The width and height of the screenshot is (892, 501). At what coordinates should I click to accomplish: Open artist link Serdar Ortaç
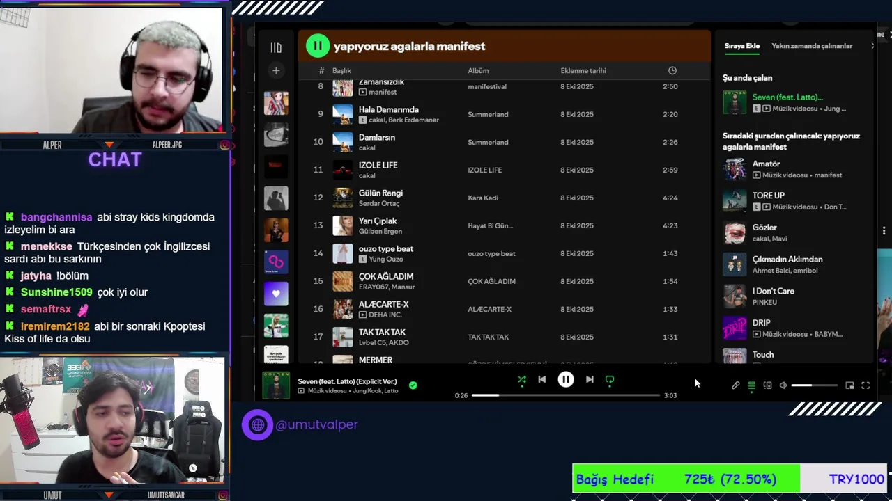379,203
